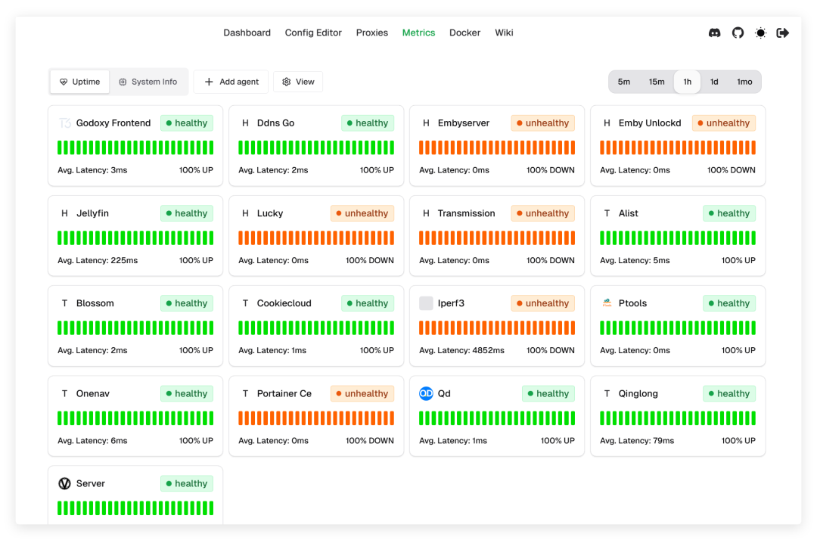Go to the Dashboard page
Screen dimensions: 817x540
pyautogui.click(x=247, y=33)
